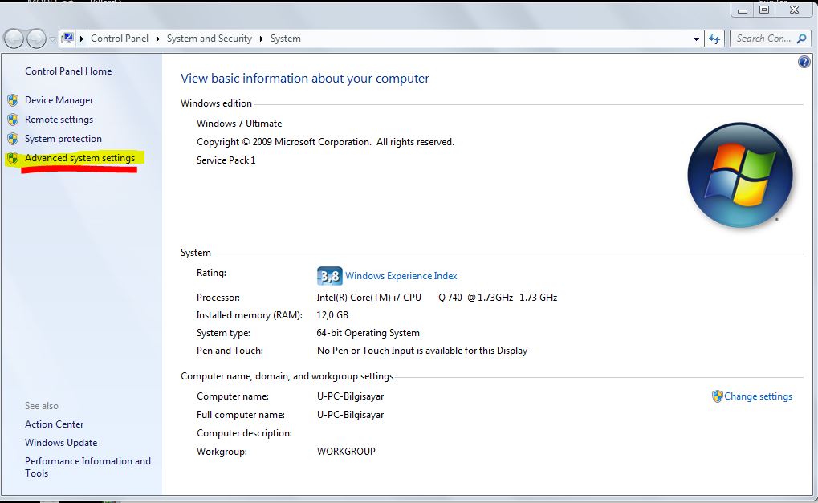Select Control Panel in the breadcrumb
This screenshot has width=818, height=503.
click(120, 39)
